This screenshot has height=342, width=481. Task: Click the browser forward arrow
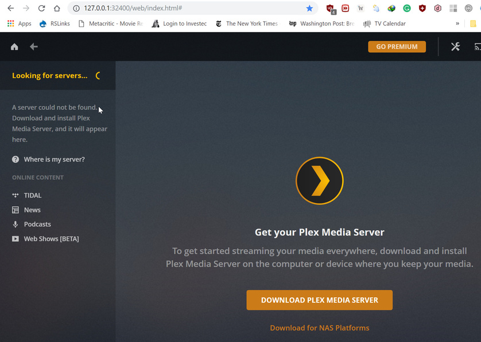point(26,8)
